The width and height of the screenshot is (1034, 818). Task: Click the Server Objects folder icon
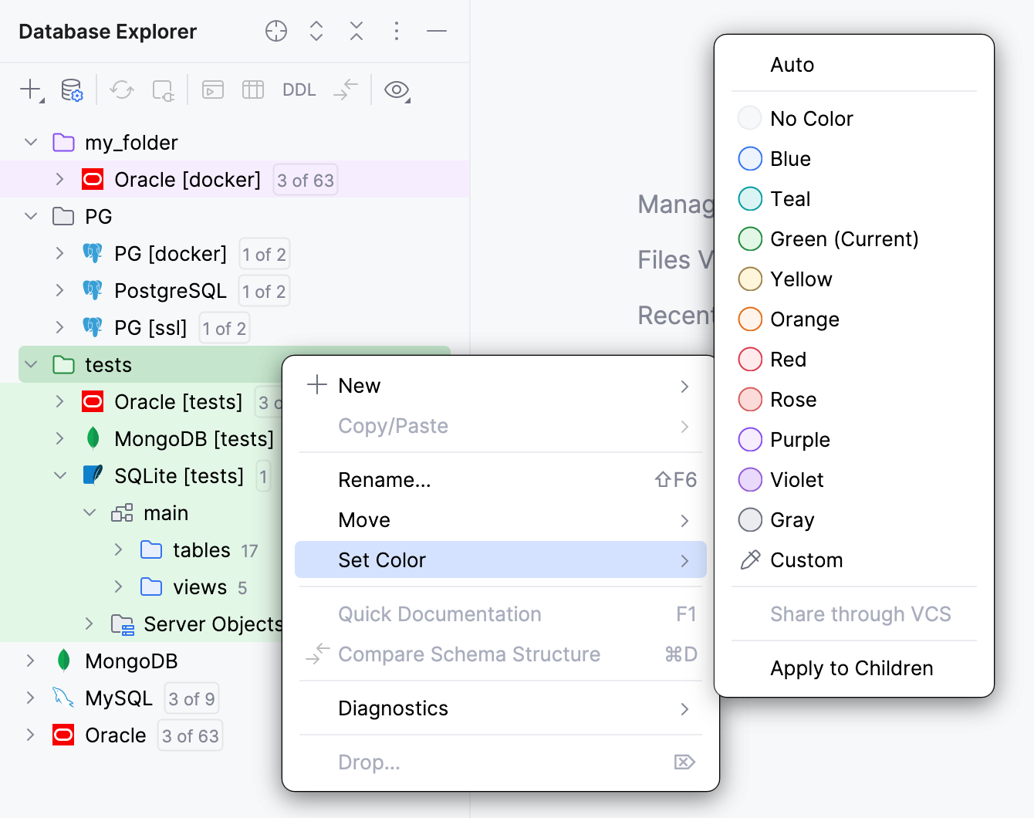(123, 624)
